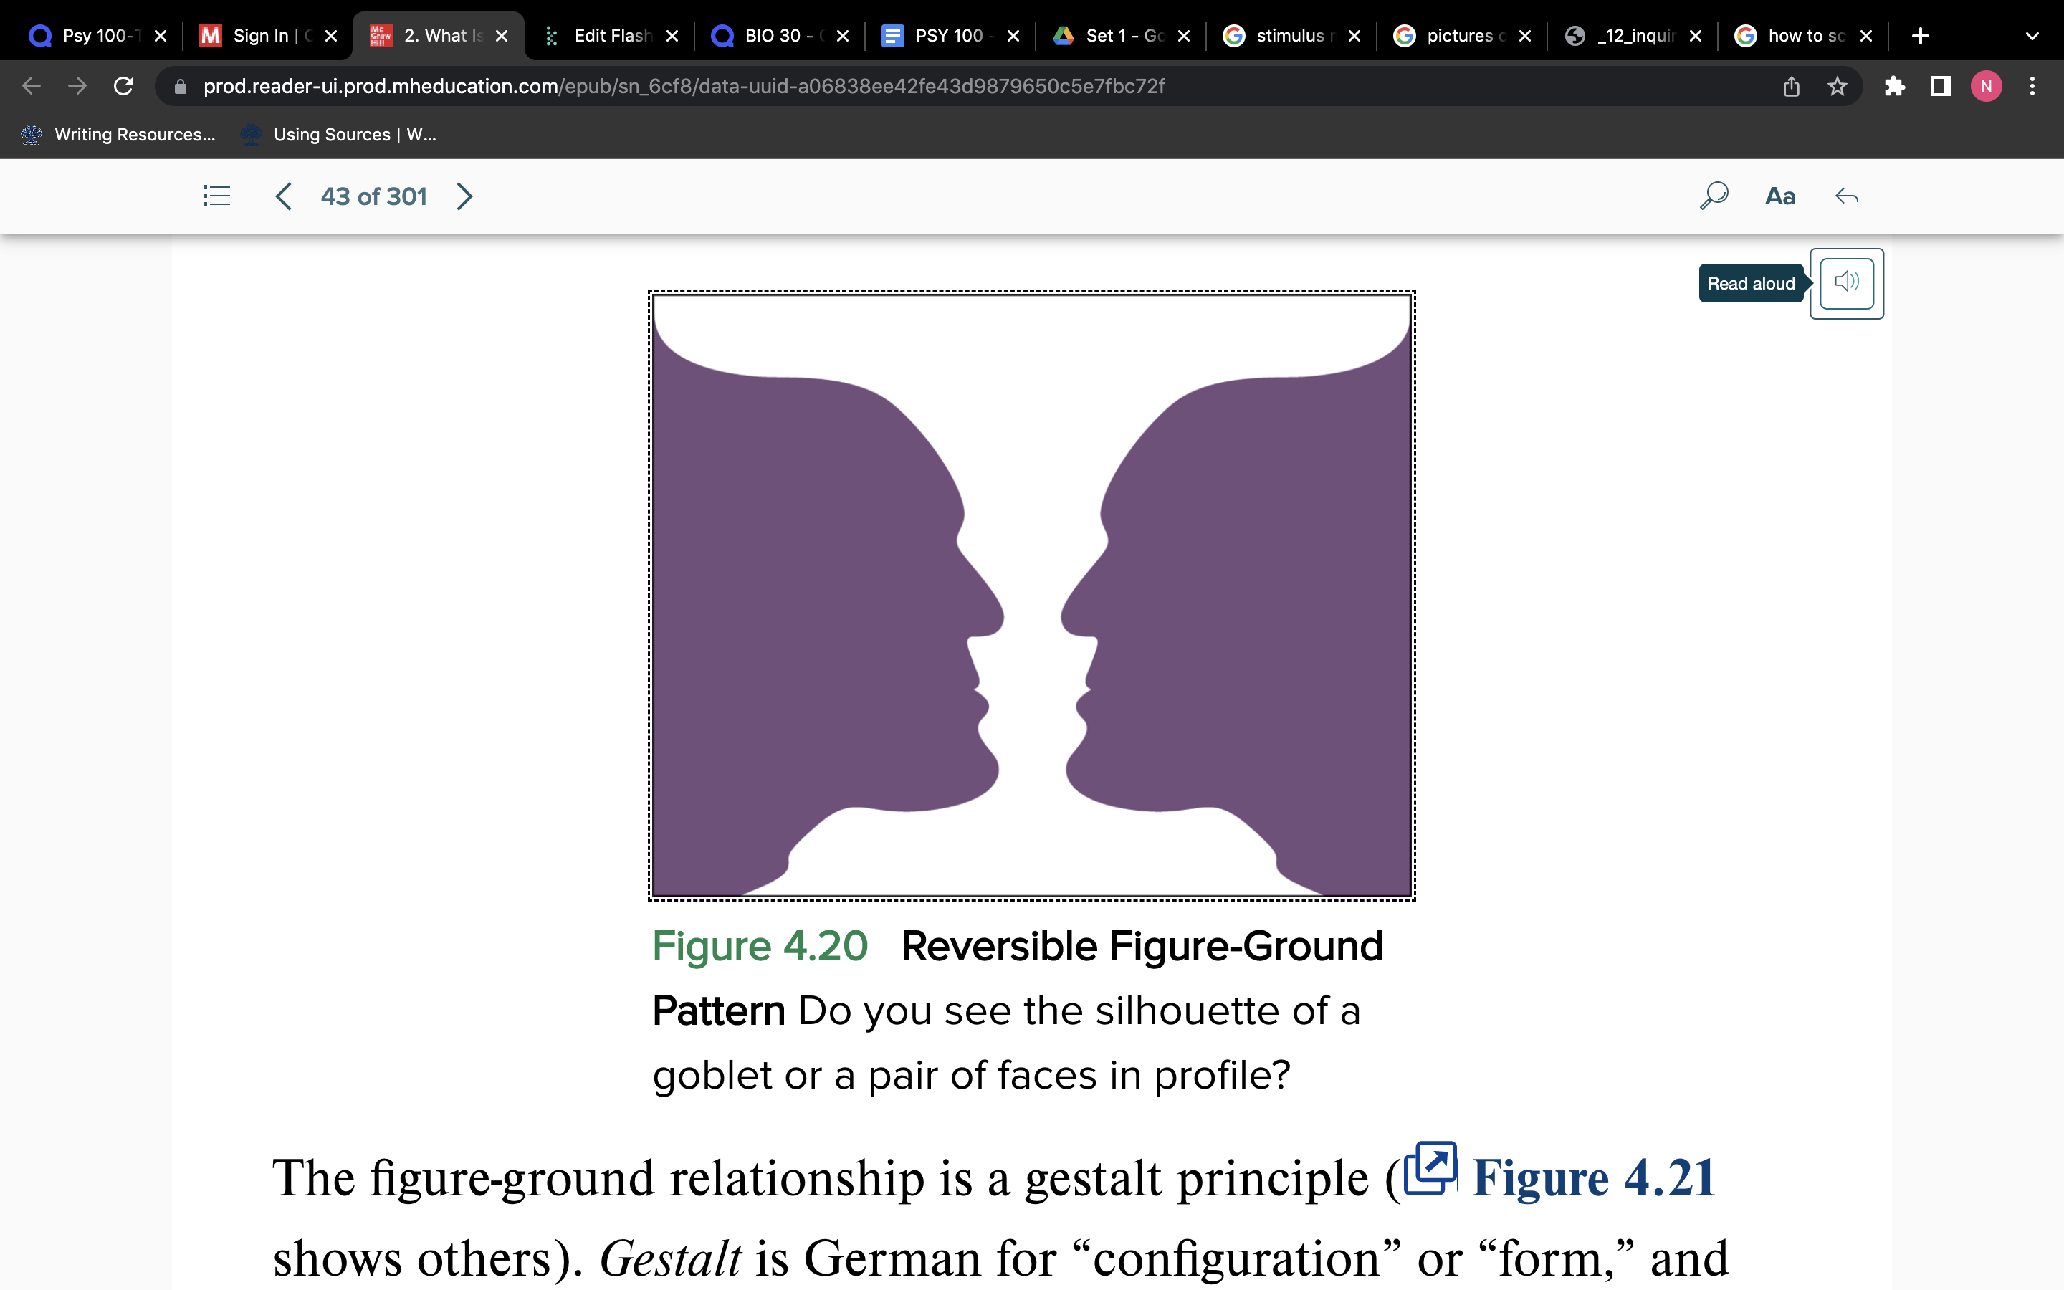Screen dimensions: 2064x1290
Task: Open the N profile avatar
Action: pos(1987,86)
